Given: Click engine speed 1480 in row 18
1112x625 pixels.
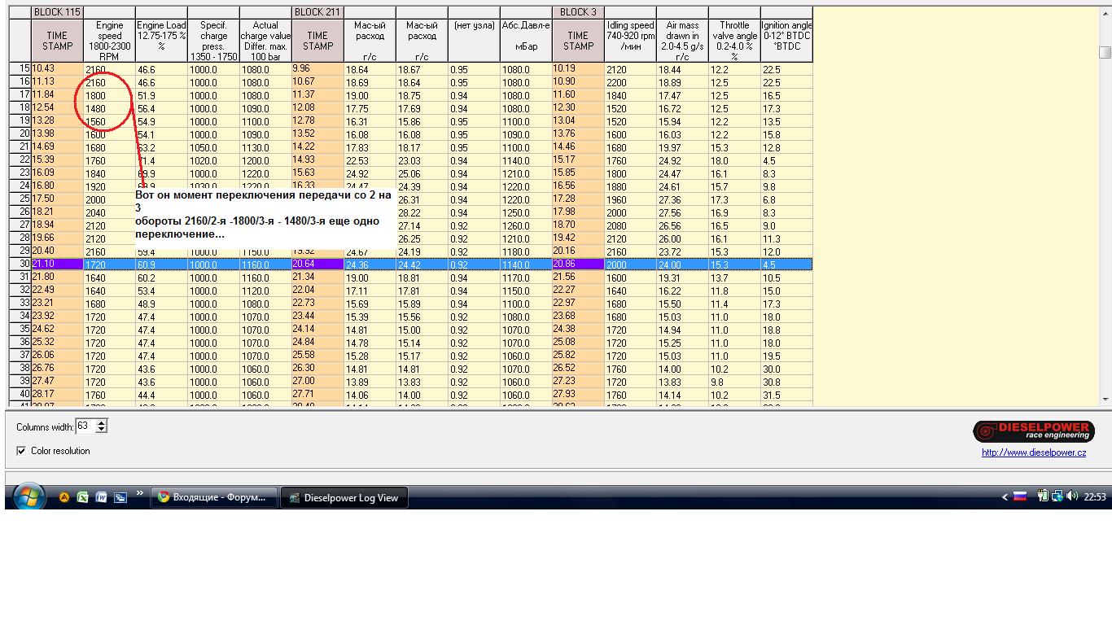Looking at the screenshot, I should pyautogui.click(x=109, y=108).
